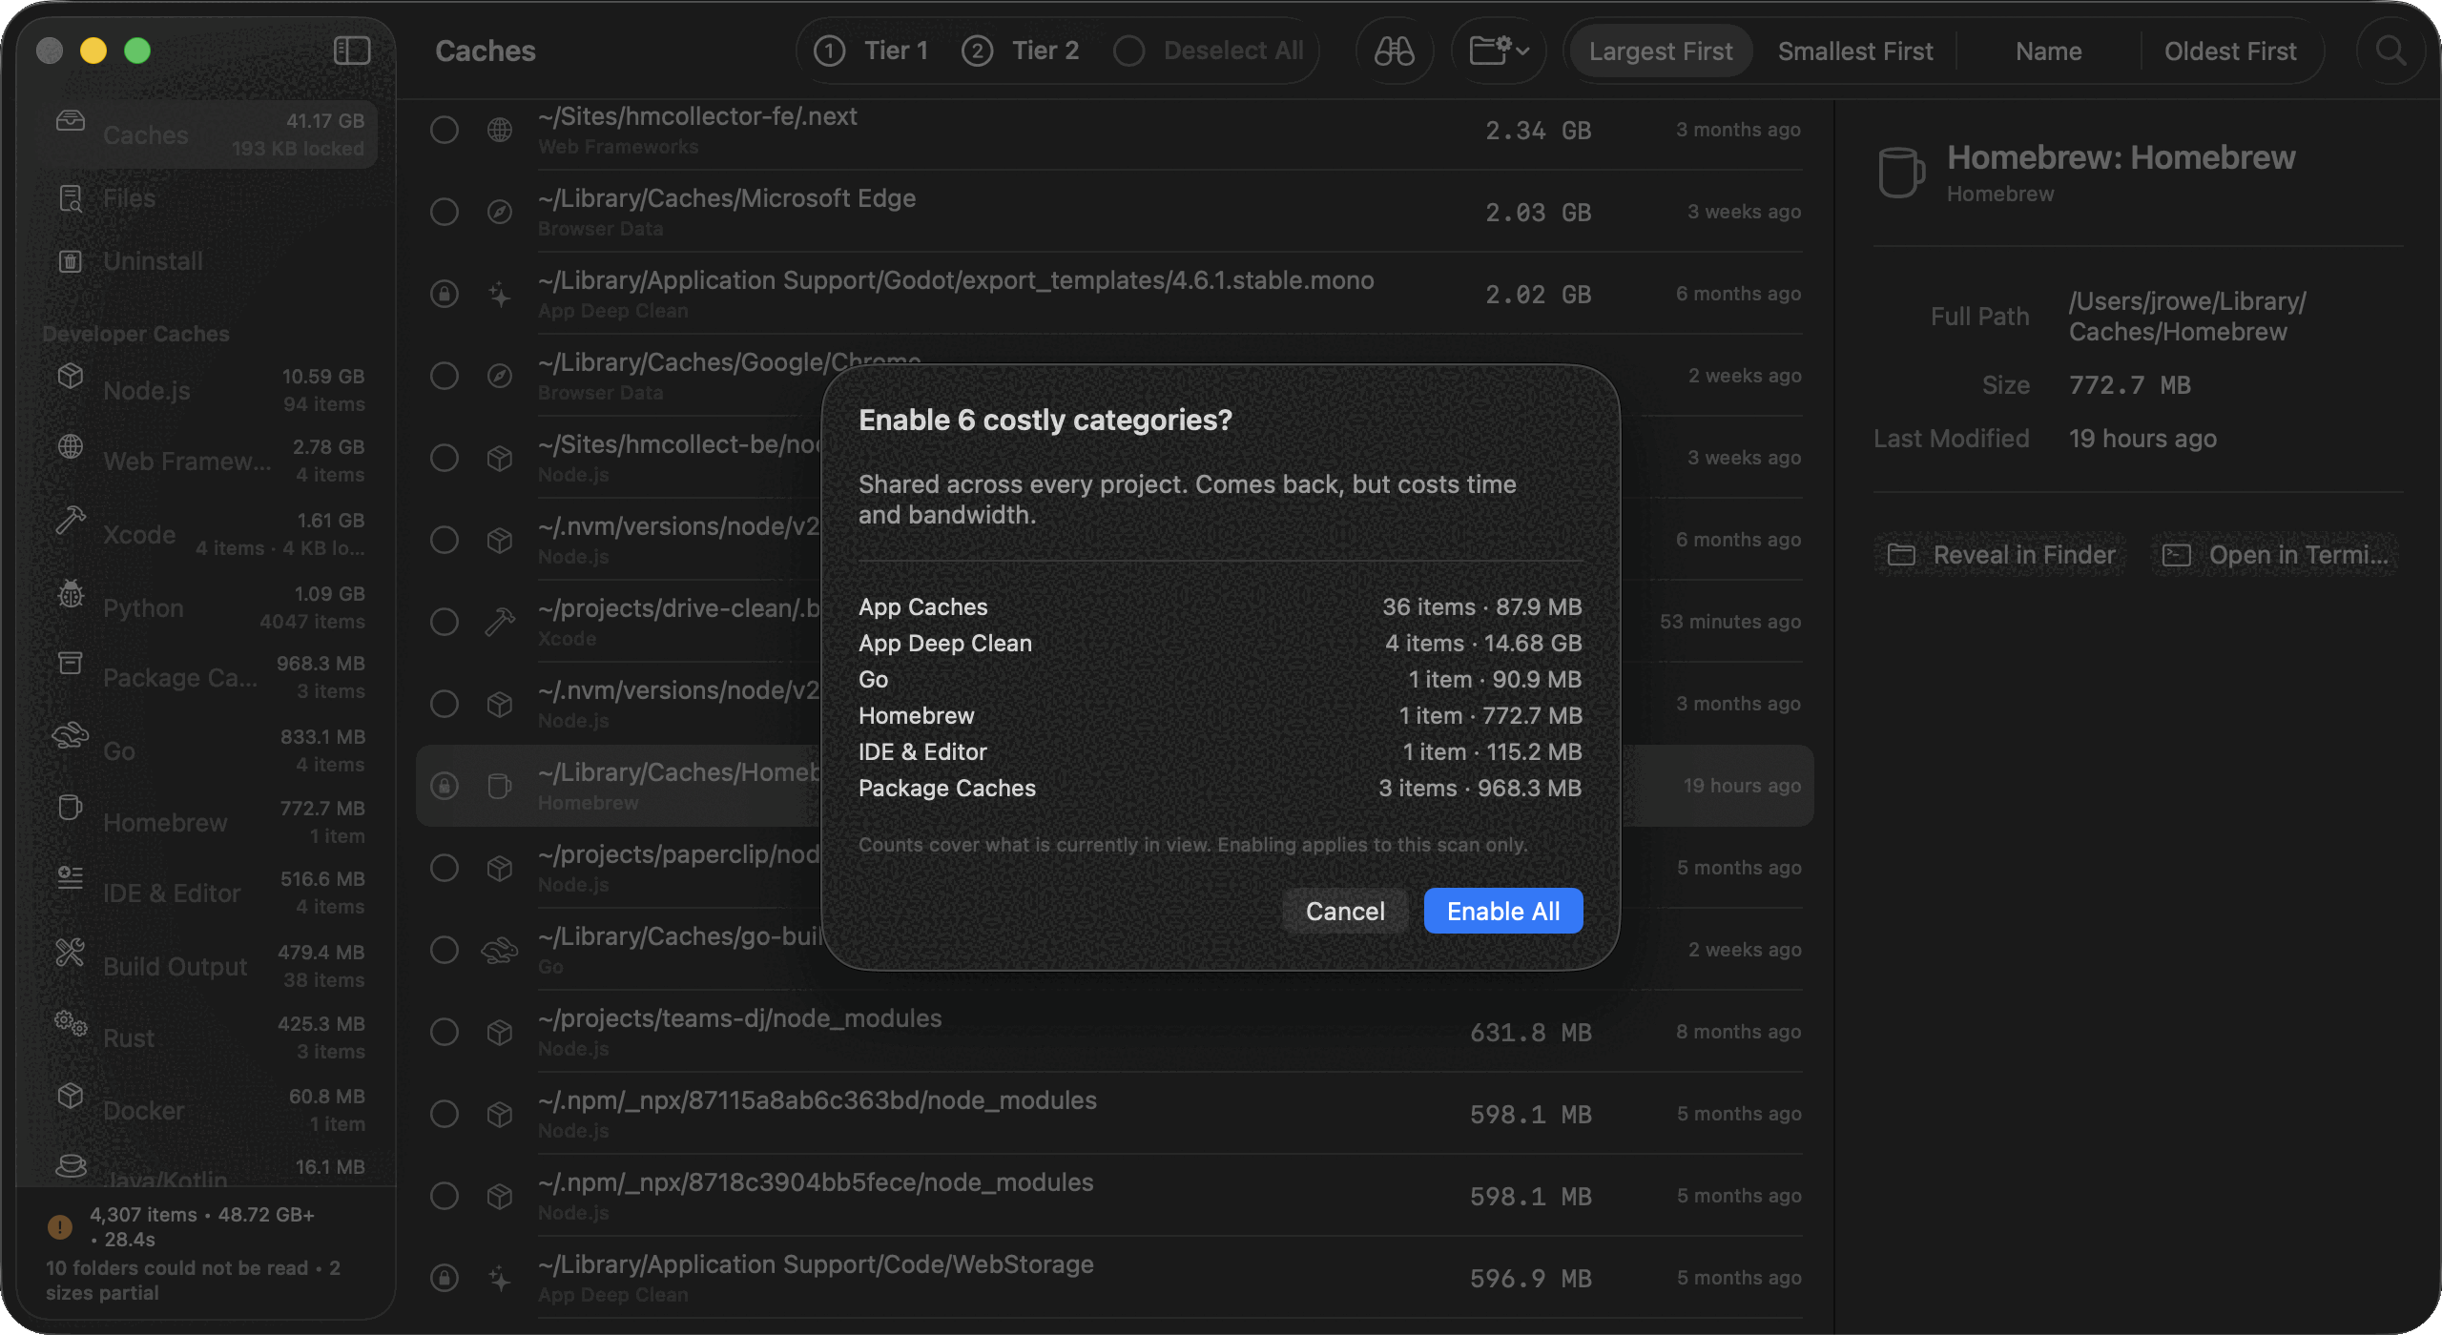The image size is (2442, 1335).
Task: Check the hmcollector-fe/.next row checkbox
Action: click(x=445, y=130)
